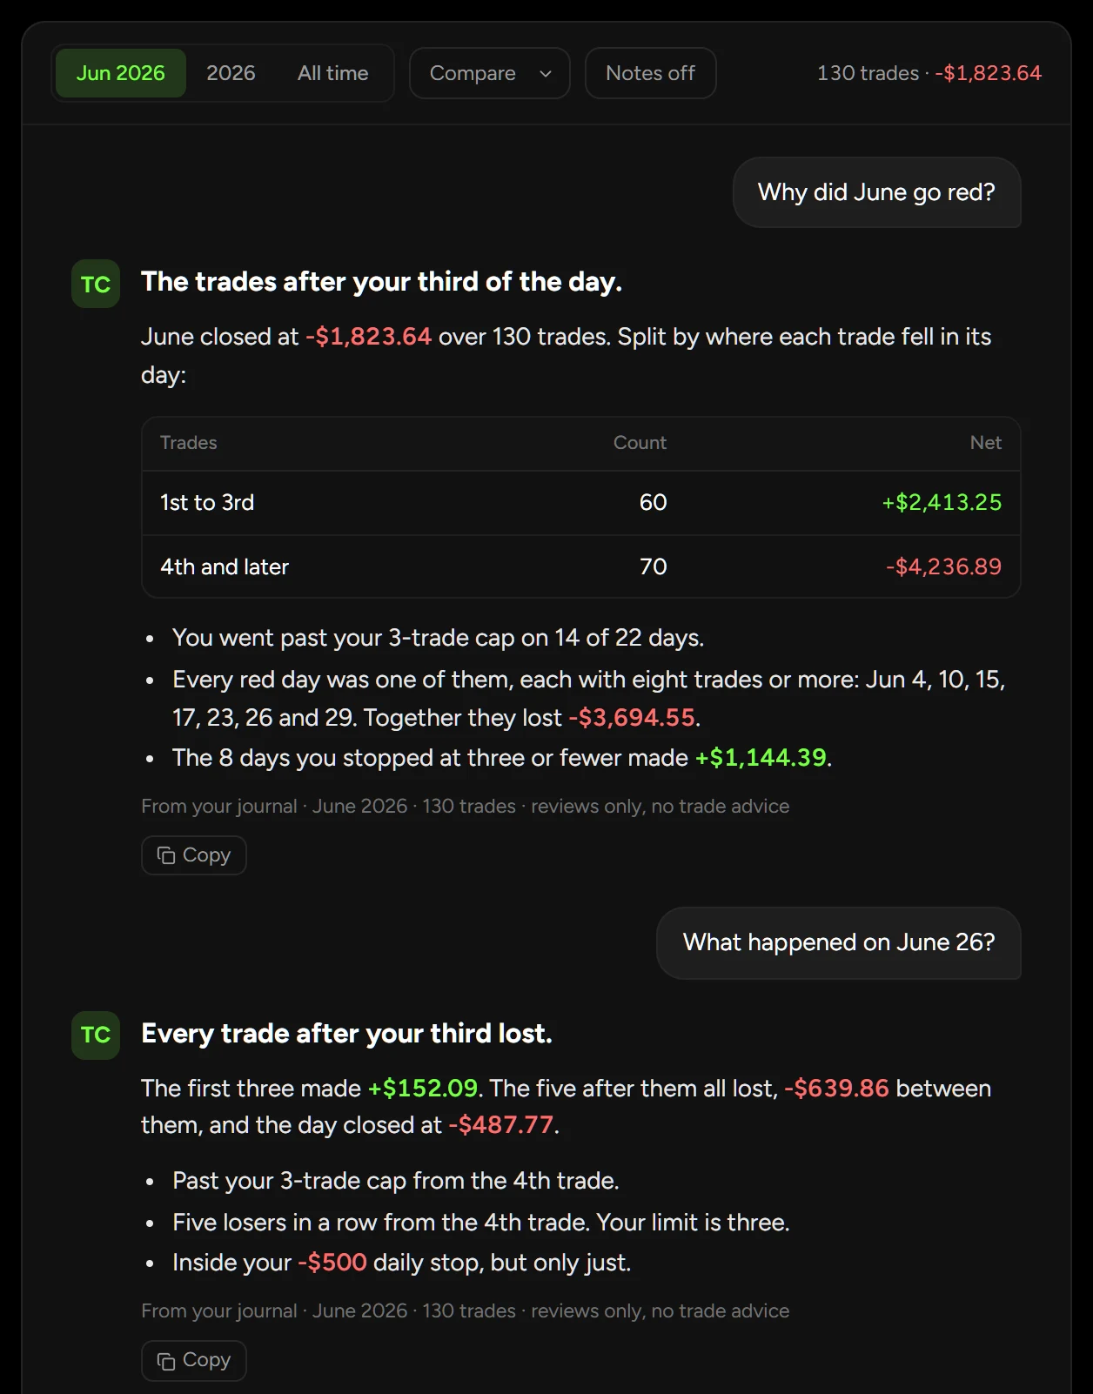
Task: Open the Compare dropdown
Action: pos(489,73)
